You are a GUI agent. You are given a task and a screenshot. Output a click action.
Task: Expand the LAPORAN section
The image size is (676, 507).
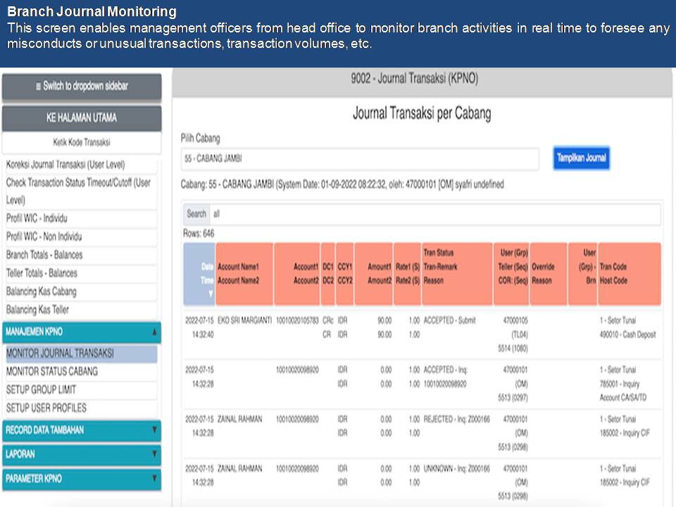(x=82, y=454)
